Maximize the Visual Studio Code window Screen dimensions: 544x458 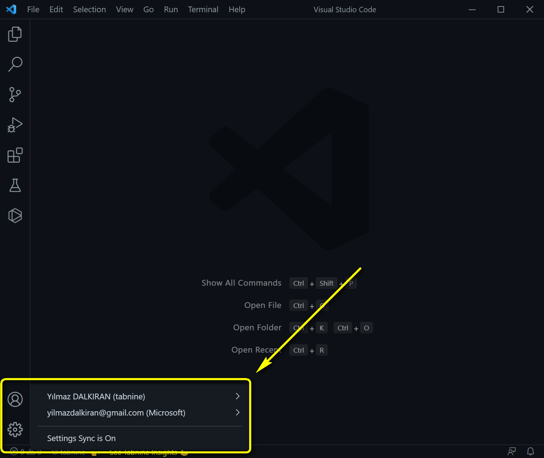click(500, 9)
